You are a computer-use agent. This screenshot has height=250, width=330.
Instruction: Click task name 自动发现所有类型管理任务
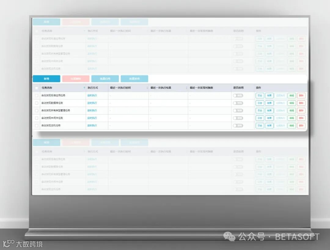[56, 110]
